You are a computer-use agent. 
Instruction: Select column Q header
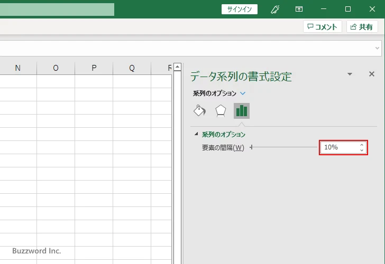pyautogui.click(x=132, y=68)
